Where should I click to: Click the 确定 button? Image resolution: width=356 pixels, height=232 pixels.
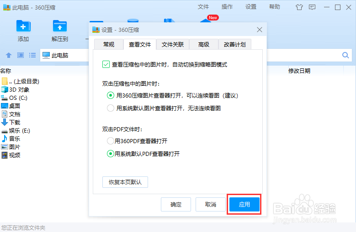click(176, 204)
